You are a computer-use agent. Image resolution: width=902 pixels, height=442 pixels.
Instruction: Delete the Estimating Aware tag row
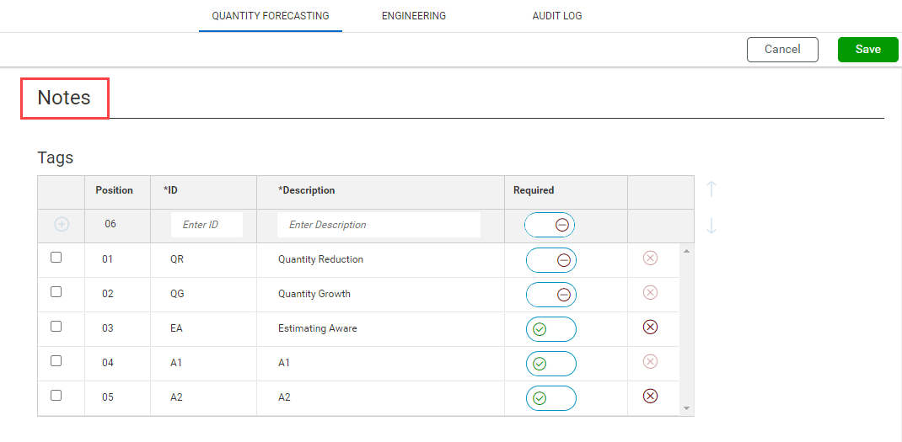click(650, 327)
